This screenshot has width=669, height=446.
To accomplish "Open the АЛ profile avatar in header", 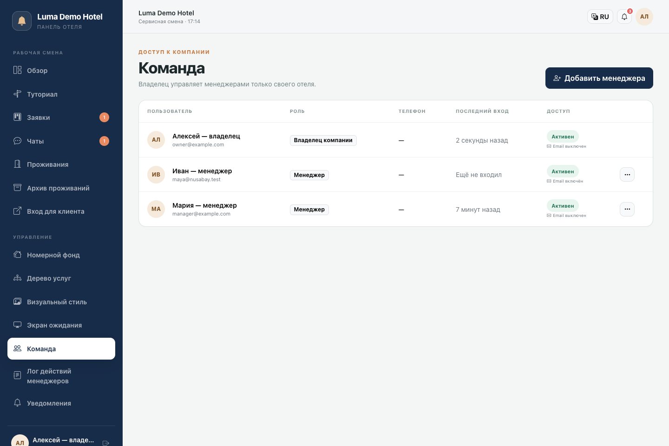I will point(644,17).
